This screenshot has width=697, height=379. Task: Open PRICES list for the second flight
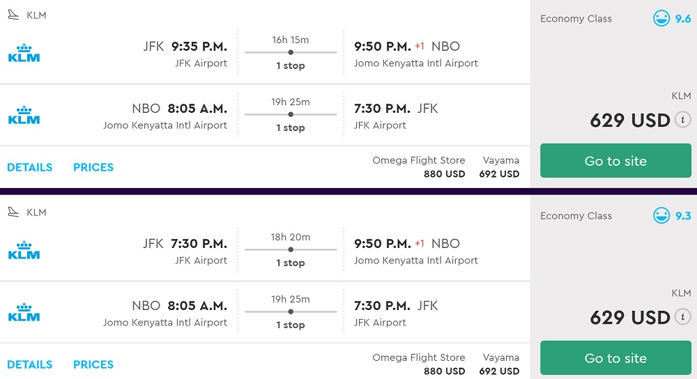93,364
